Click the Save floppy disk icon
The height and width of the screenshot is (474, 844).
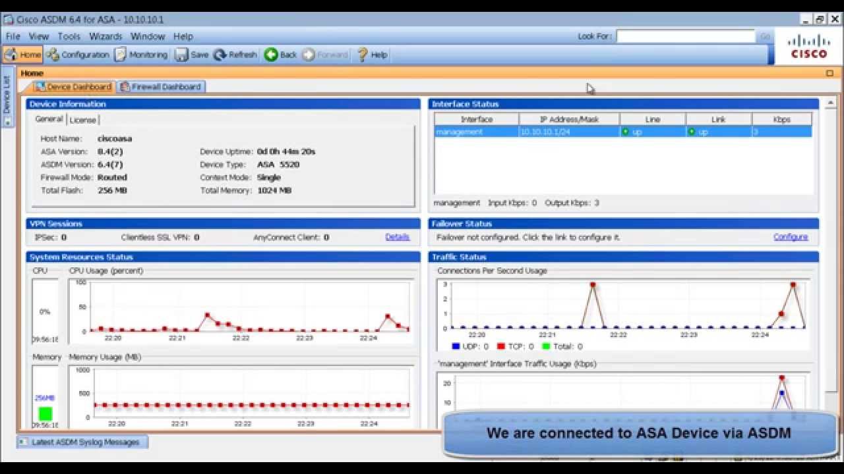(181, 55)
